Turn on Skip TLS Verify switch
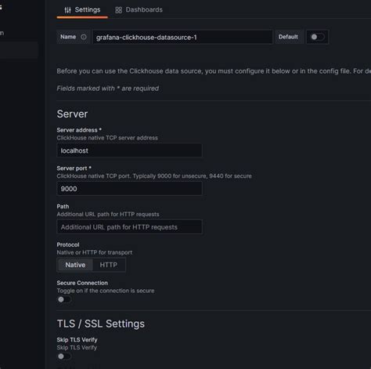The width and height of the screenshot is (371, 369). (x=64, y=356)
